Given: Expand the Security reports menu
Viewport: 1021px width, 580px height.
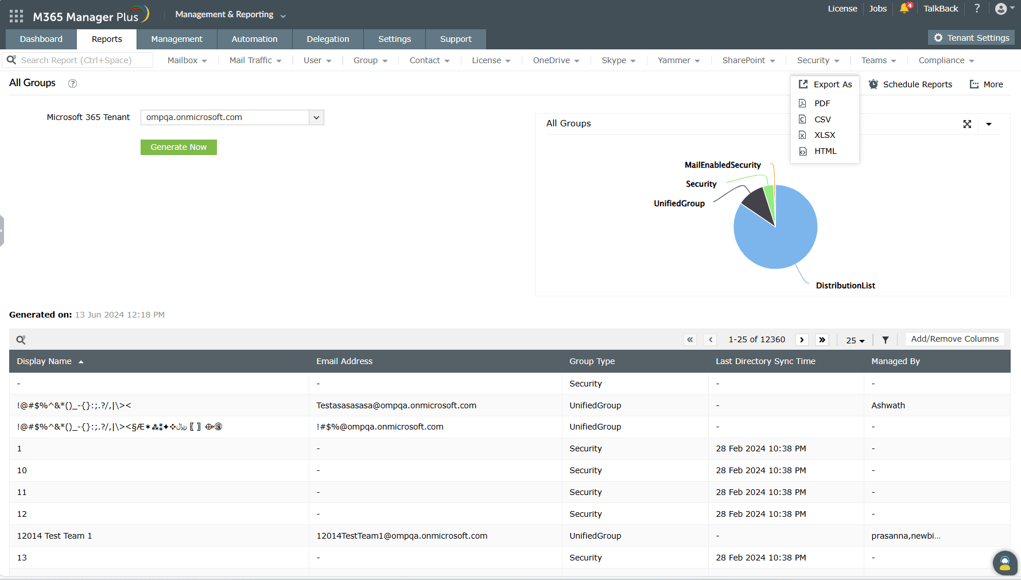Looking at the screenshot, I should click(818, 60).
